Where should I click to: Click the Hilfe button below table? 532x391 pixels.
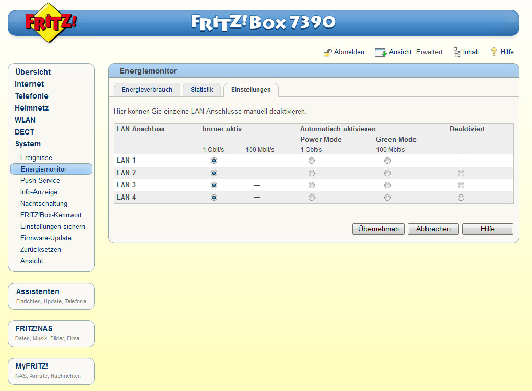tap(488, 229)
